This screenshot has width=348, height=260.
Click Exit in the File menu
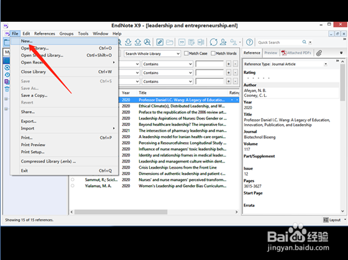click(x=65, y=171)
